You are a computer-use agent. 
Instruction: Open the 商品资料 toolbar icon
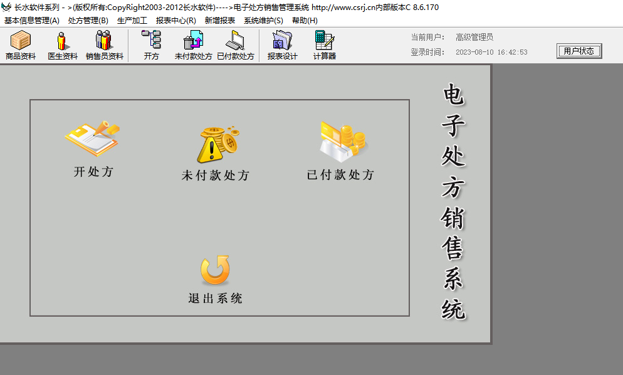(21, 45)
